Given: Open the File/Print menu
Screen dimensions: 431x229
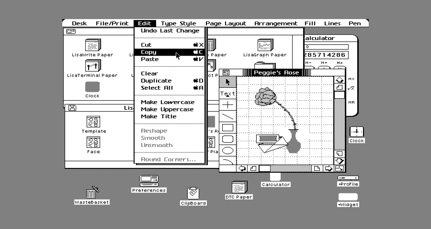Looking at the screenshot, I should tap(112, 23).
